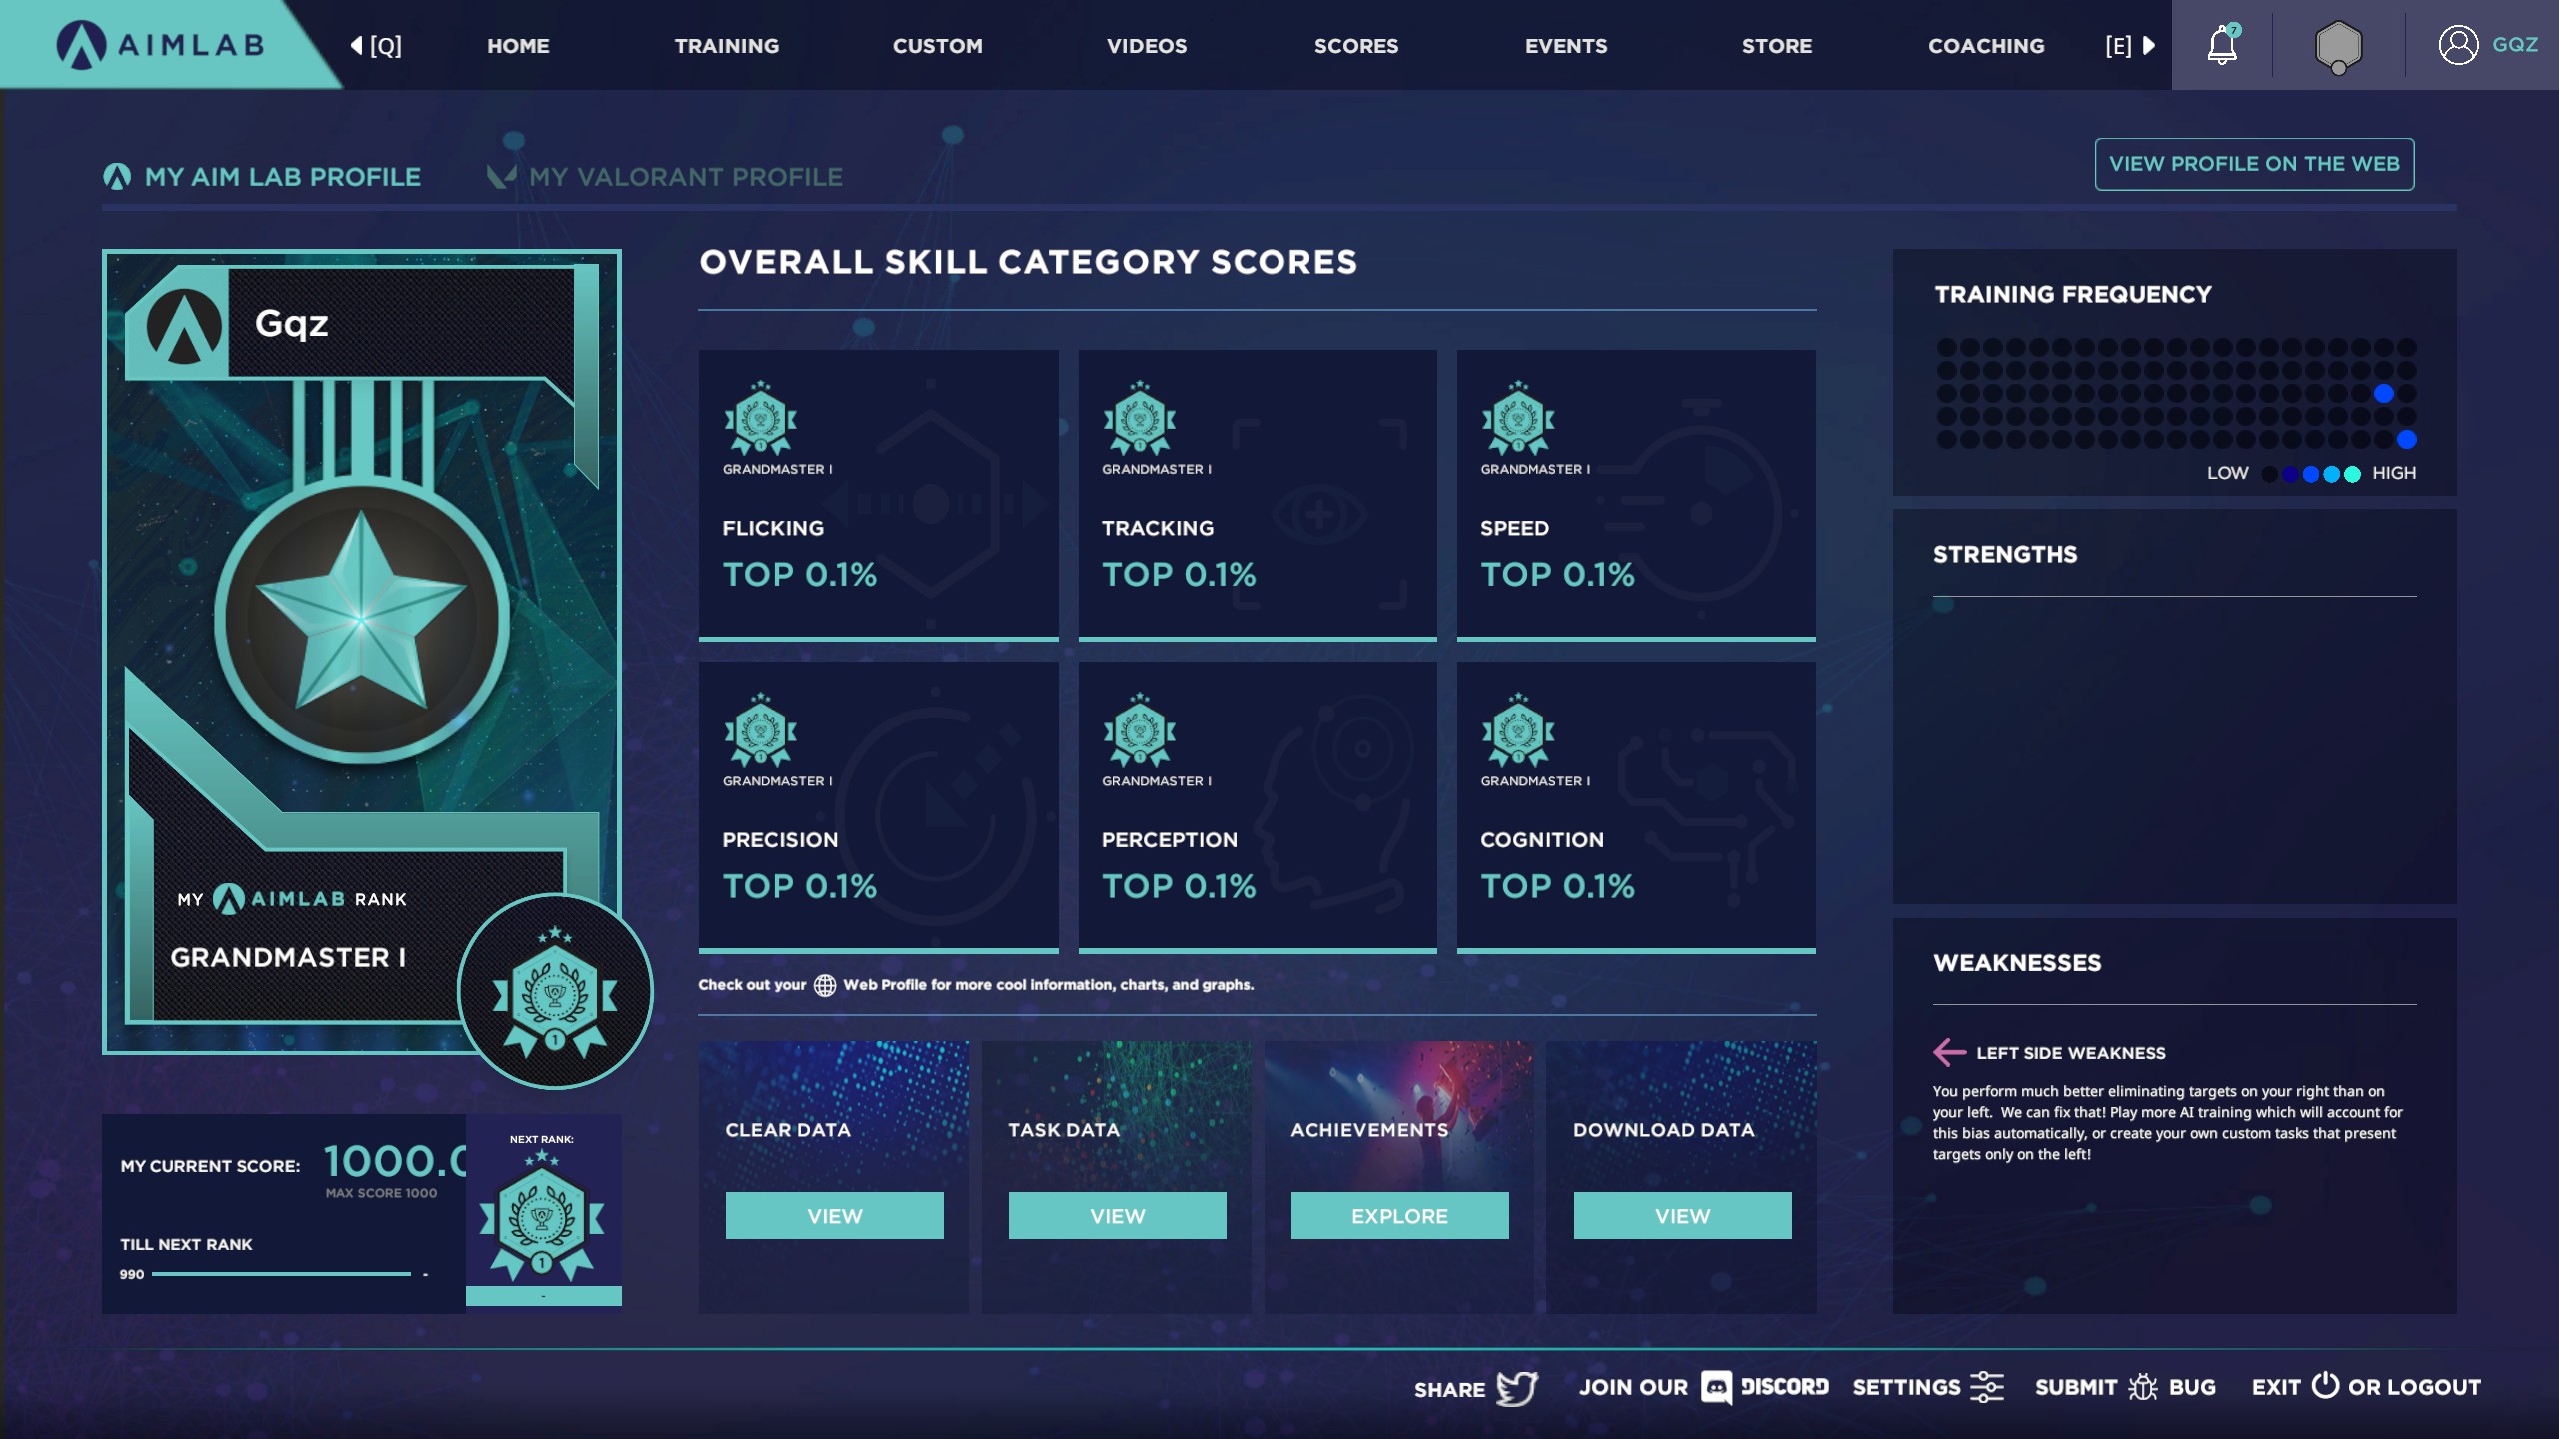Screen dimensions: 2559x1439
Task: Click the Flicking skill category card
Action: pos(878,494)
